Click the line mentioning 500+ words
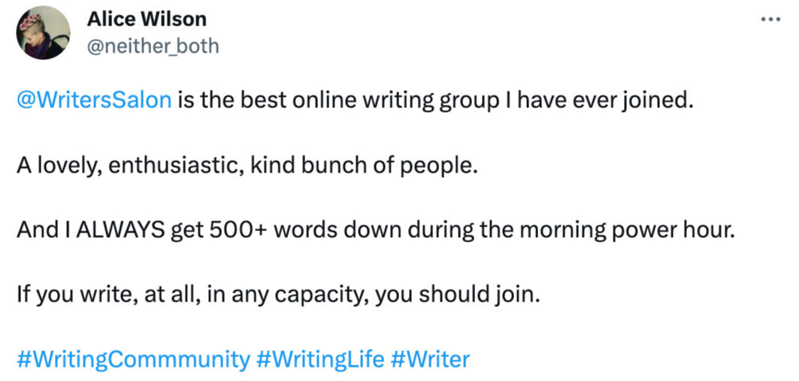799x381 pixels. coord(374,229)
